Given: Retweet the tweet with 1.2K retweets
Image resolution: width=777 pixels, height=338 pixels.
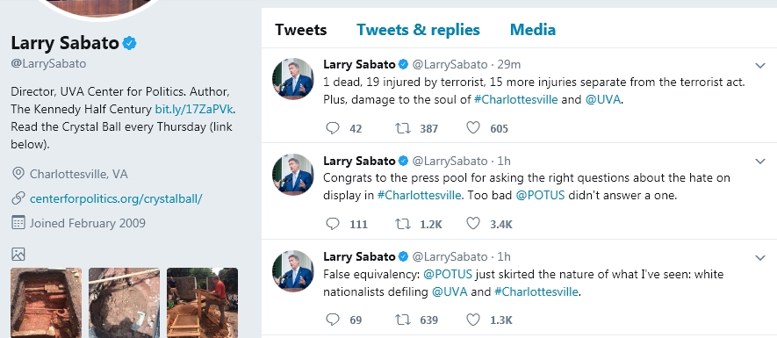Looking at the screenshot, I should (x=402, y=224).
